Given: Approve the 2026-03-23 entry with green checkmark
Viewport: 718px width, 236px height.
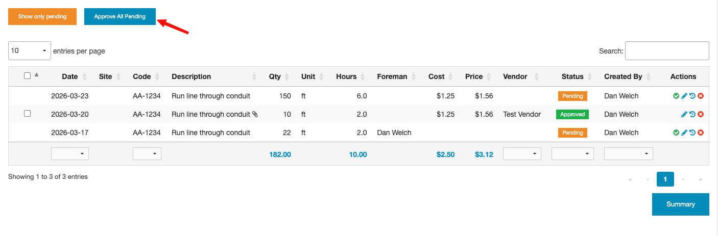Looking at the screenshot, I should pos(676,96).
